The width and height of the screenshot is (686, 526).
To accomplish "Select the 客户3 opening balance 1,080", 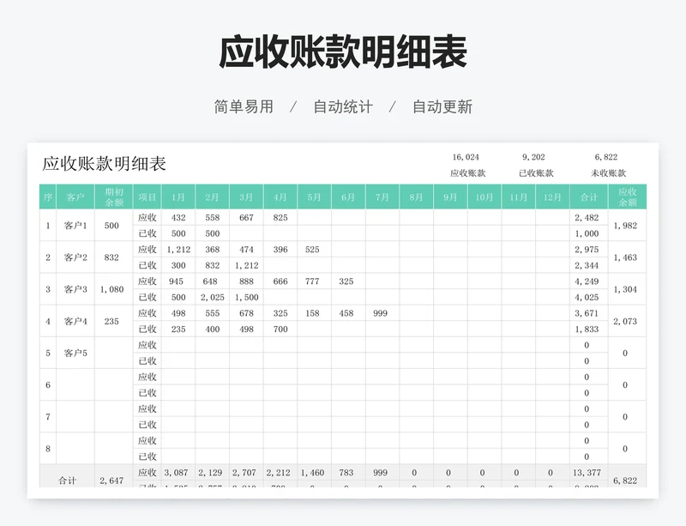I will pos(114,289).
